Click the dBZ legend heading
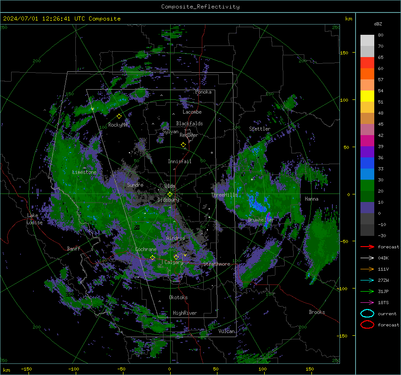The image size is (401, 375). click(378, 24)
